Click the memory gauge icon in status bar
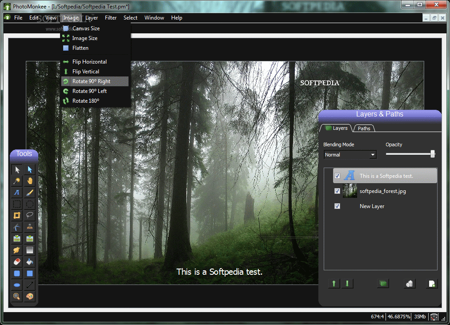450x325 pixels. pyautogui.click(x=434, y=317)
